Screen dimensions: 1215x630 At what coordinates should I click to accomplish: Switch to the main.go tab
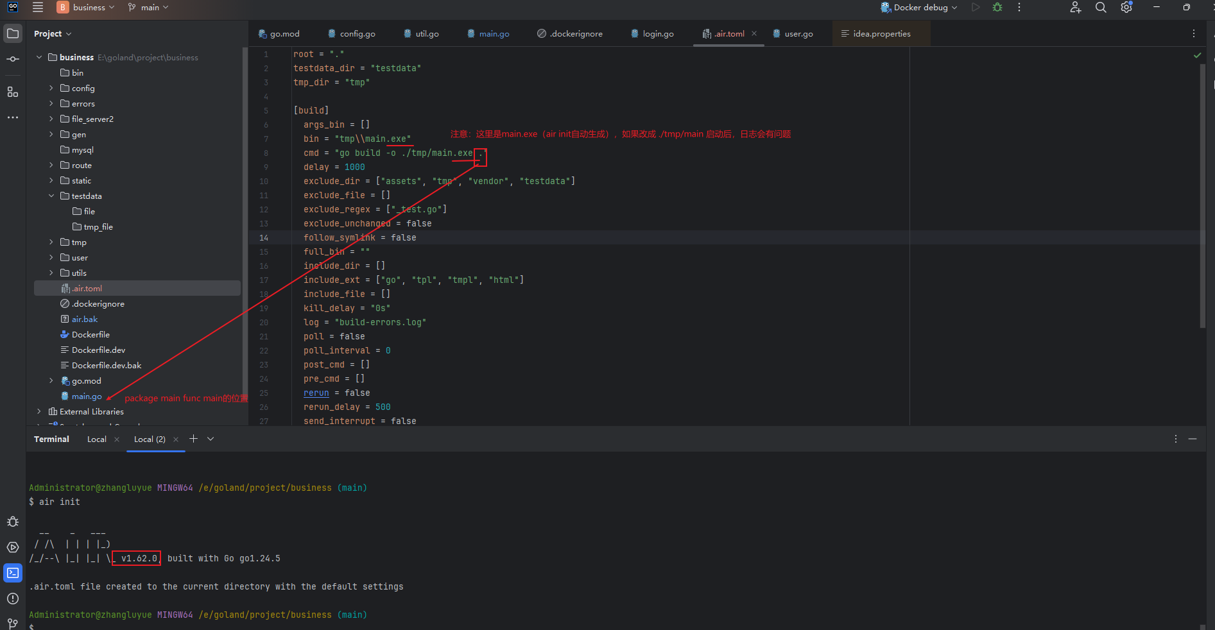coord(488,33)
